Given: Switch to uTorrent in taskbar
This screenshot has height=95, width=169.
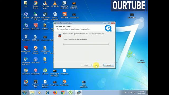Looking at the screenshot, I should point(71,93).
